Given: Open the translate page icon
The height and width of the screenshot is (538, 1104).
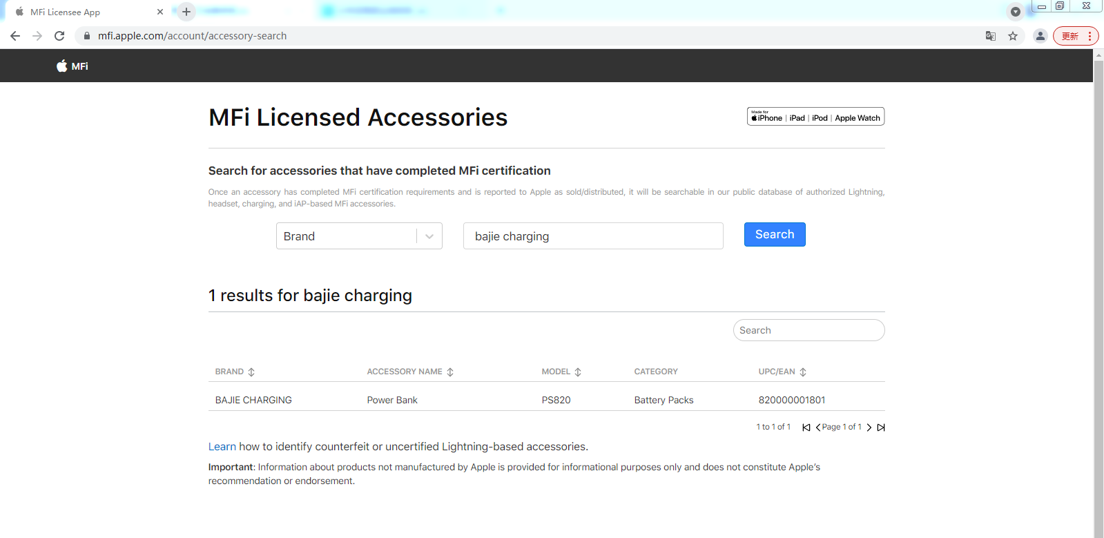Looking at the screenshot, I should pos(991,36).
